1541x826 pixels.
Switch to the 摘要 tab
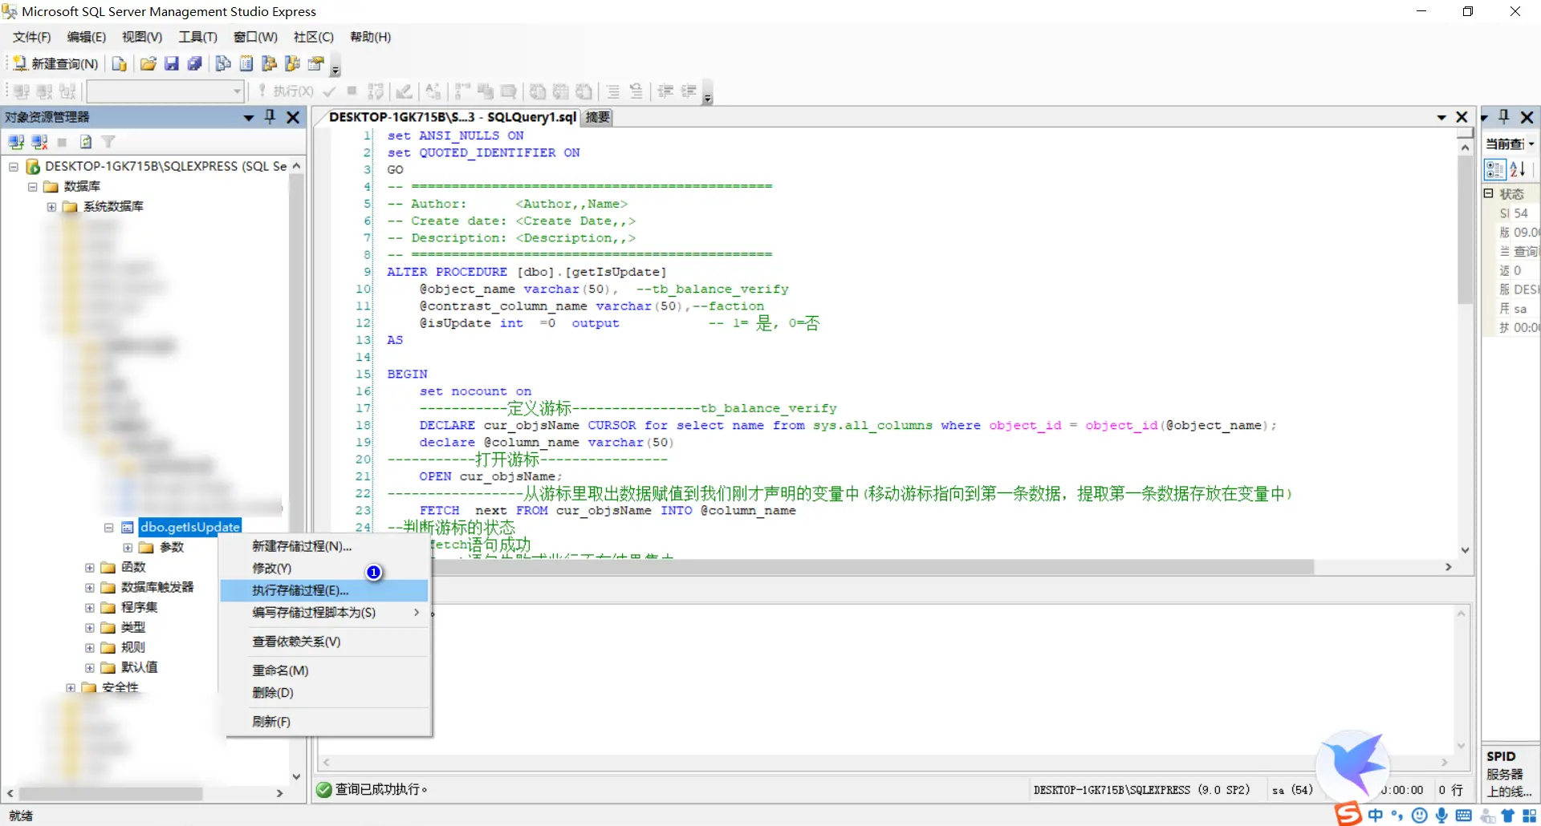598,117
